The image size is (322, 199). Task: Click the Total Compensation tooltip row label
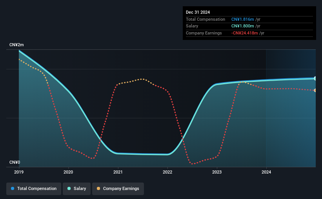[206, 19]
